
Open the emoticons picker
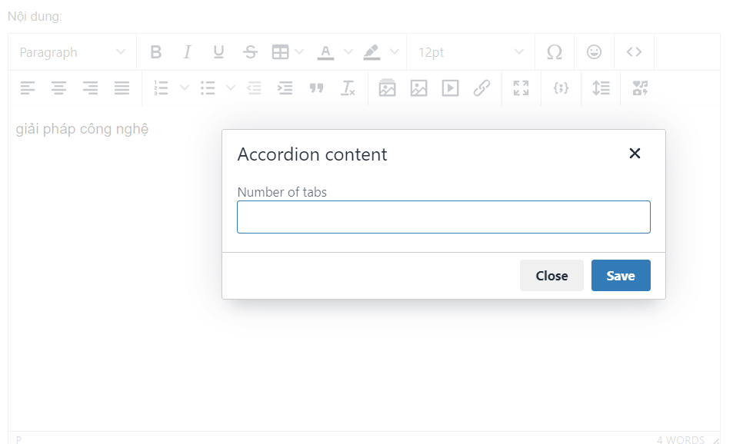[x=594, y=52]
